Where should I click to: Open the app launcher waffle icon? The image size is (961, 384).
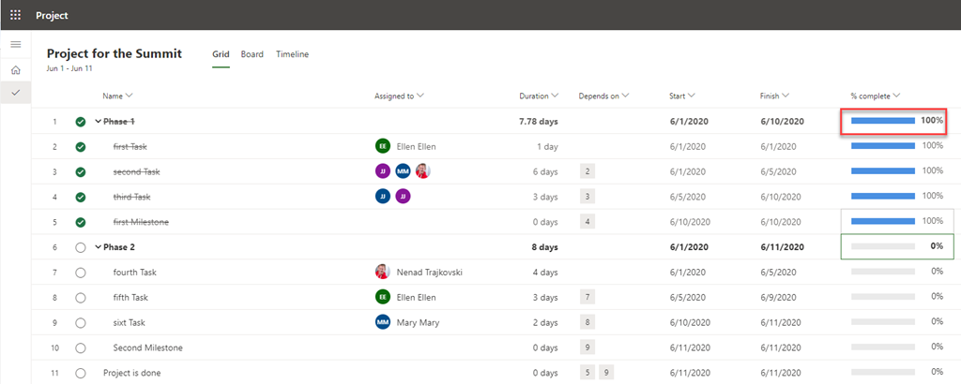coord(15,15)
